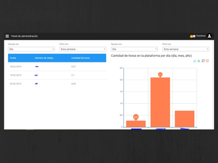Open the user profile avatar
This screenshot has height=163, width=218.
[x=209, y=36]
